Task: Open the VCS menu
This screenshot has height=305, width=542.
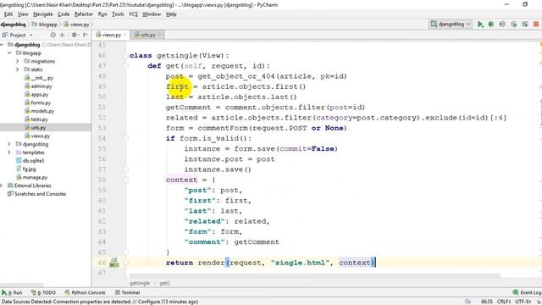Action: [133, 14]
